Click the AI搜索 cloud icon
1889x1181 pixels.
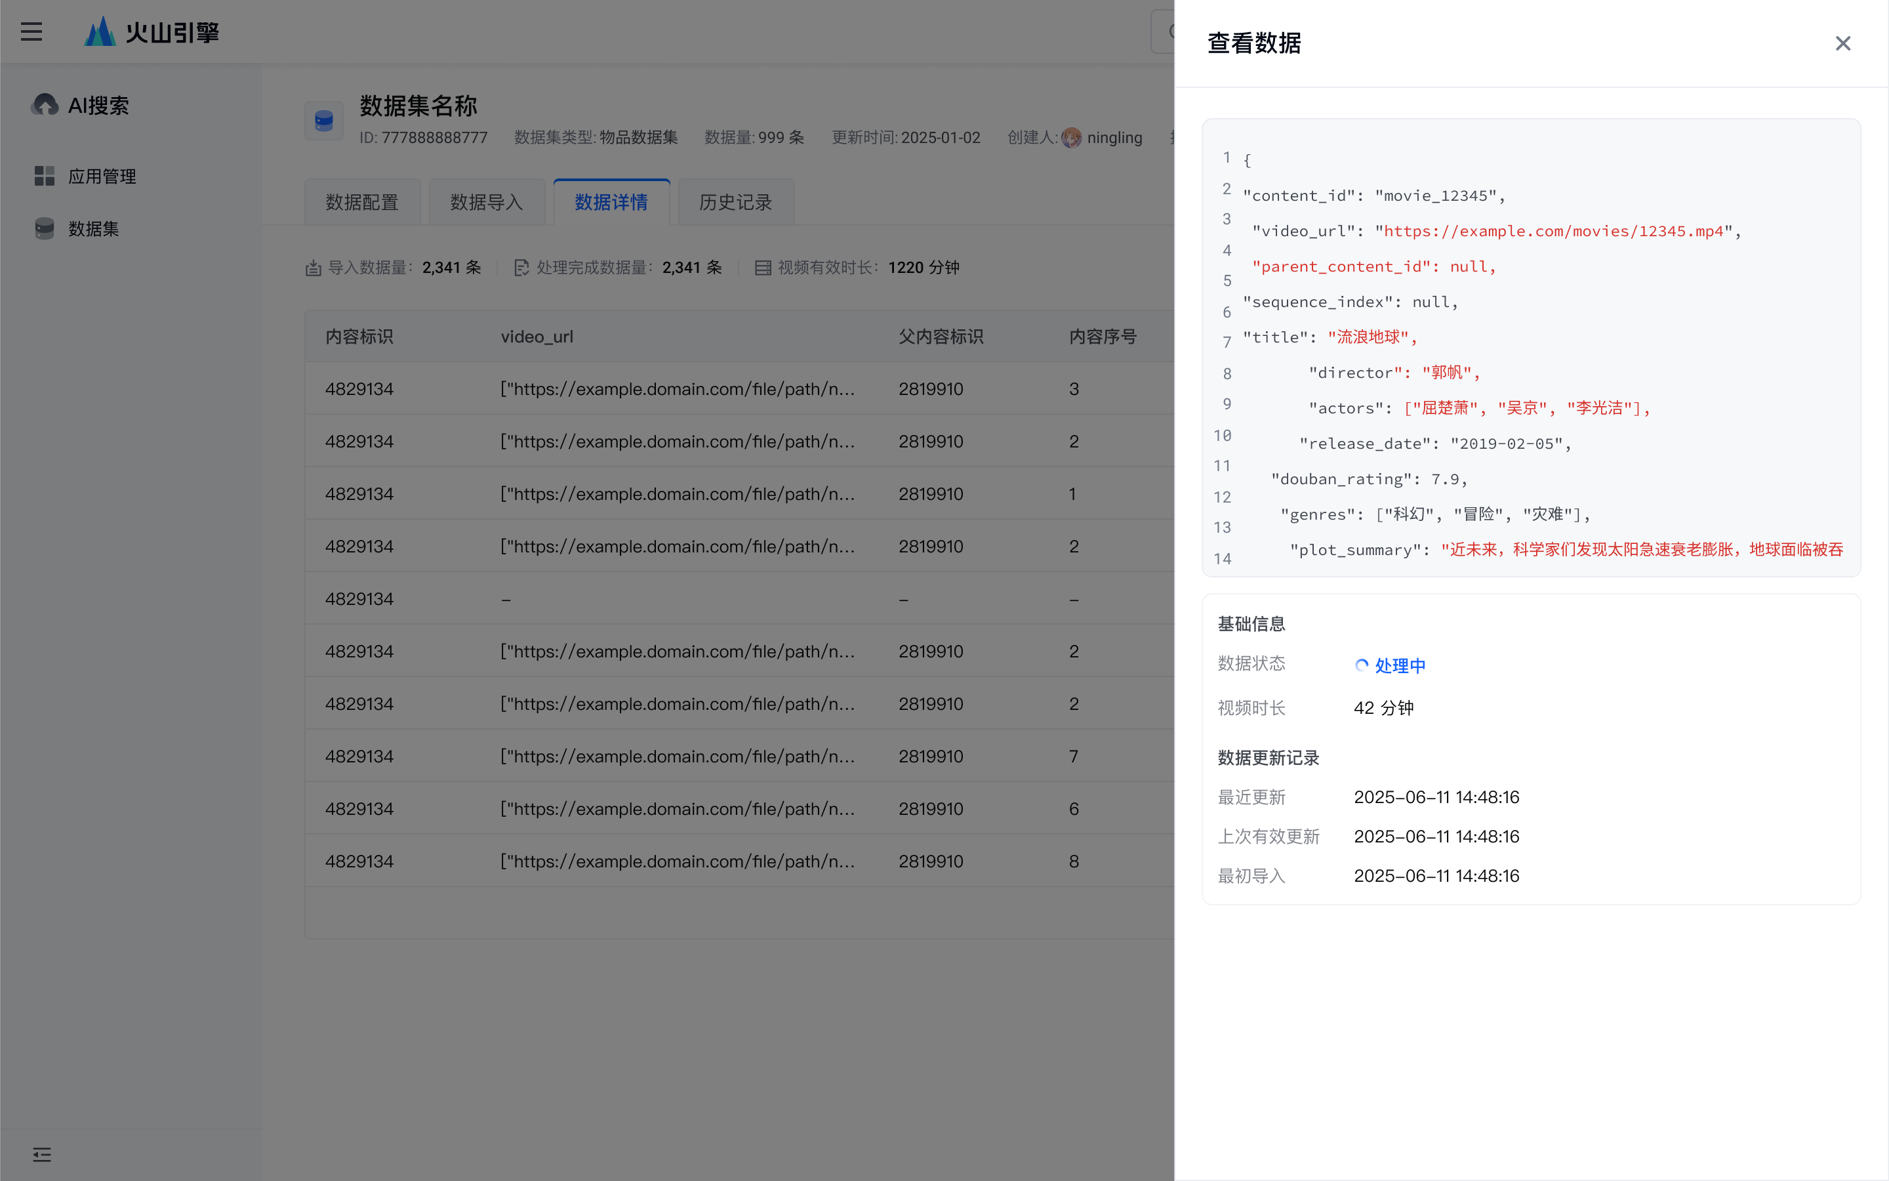pyautogui.click(x=45, y=105)
